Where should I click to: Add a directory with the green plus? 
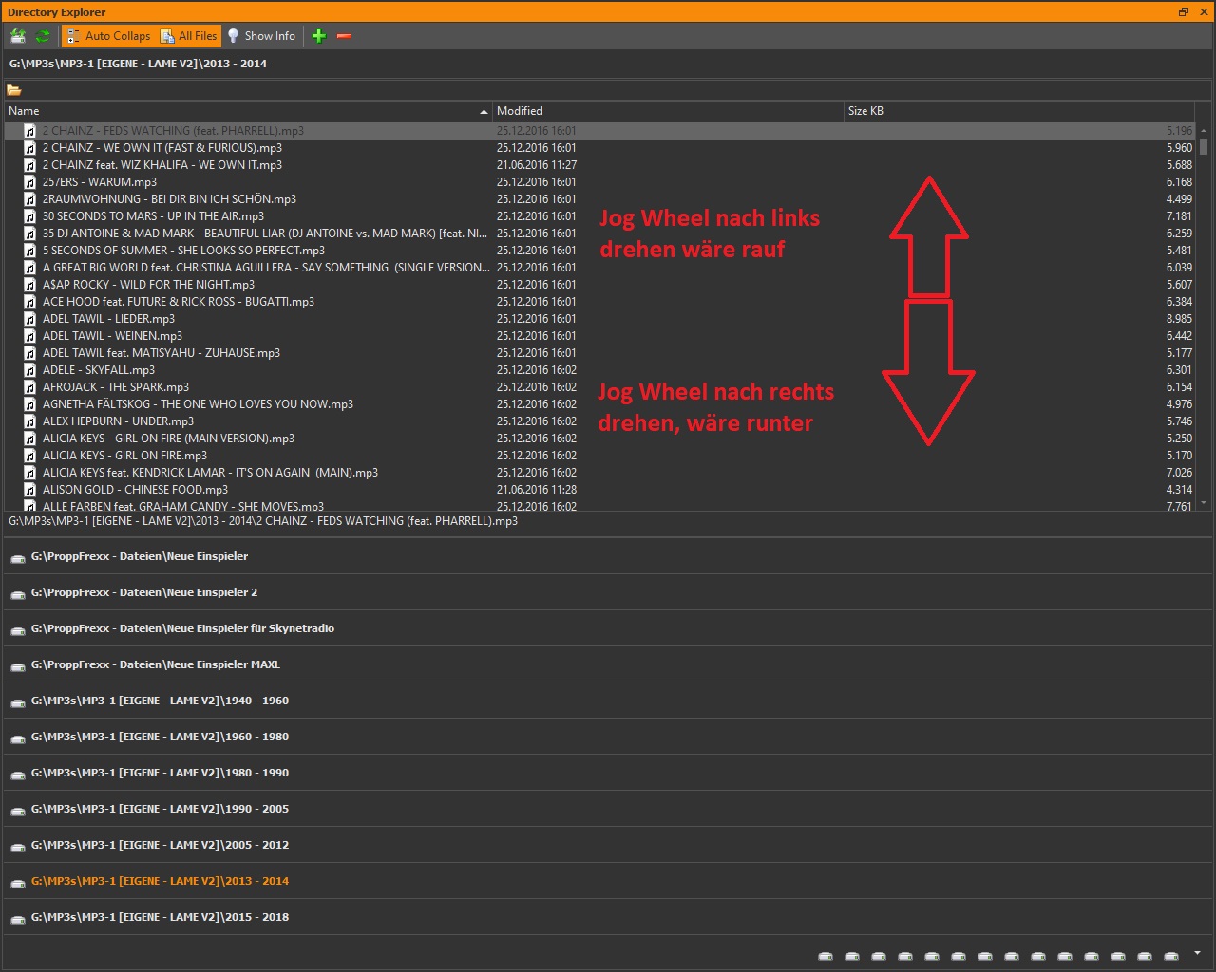[x=319, y=36]
